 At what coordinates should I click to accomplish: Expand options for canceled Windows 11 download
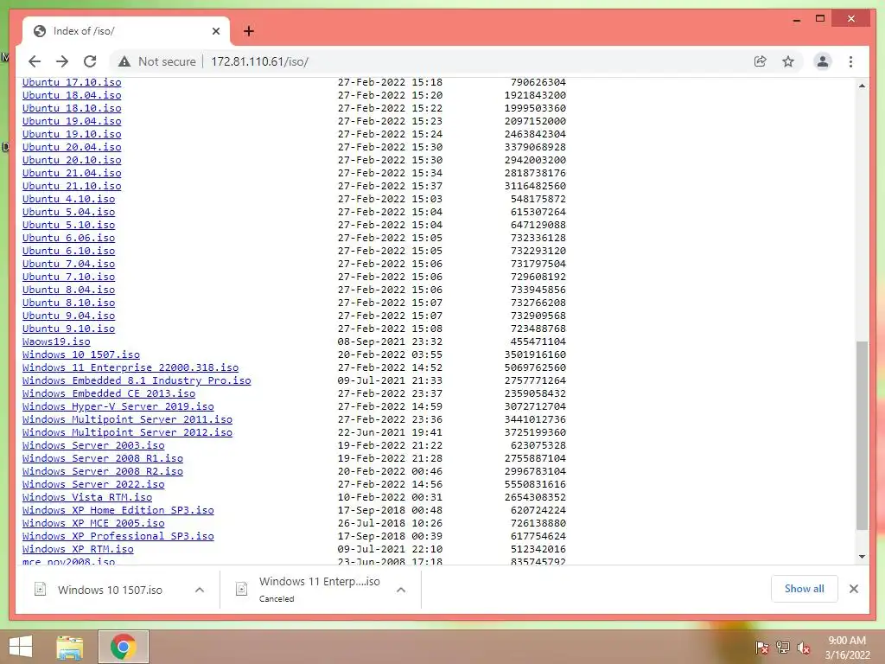(x=401, y=590)
